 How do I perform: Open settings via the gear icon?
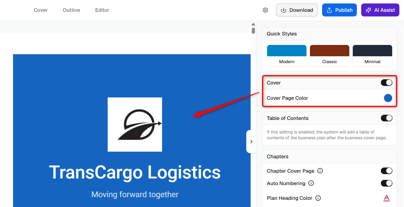click(x=265, y=10)
